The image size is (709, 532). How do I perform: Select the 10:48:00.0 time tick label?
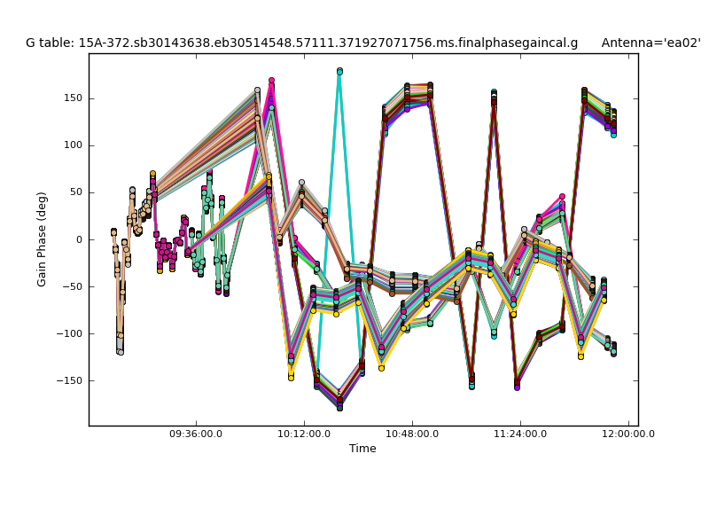pyautogui.click(x=412, y=434)
